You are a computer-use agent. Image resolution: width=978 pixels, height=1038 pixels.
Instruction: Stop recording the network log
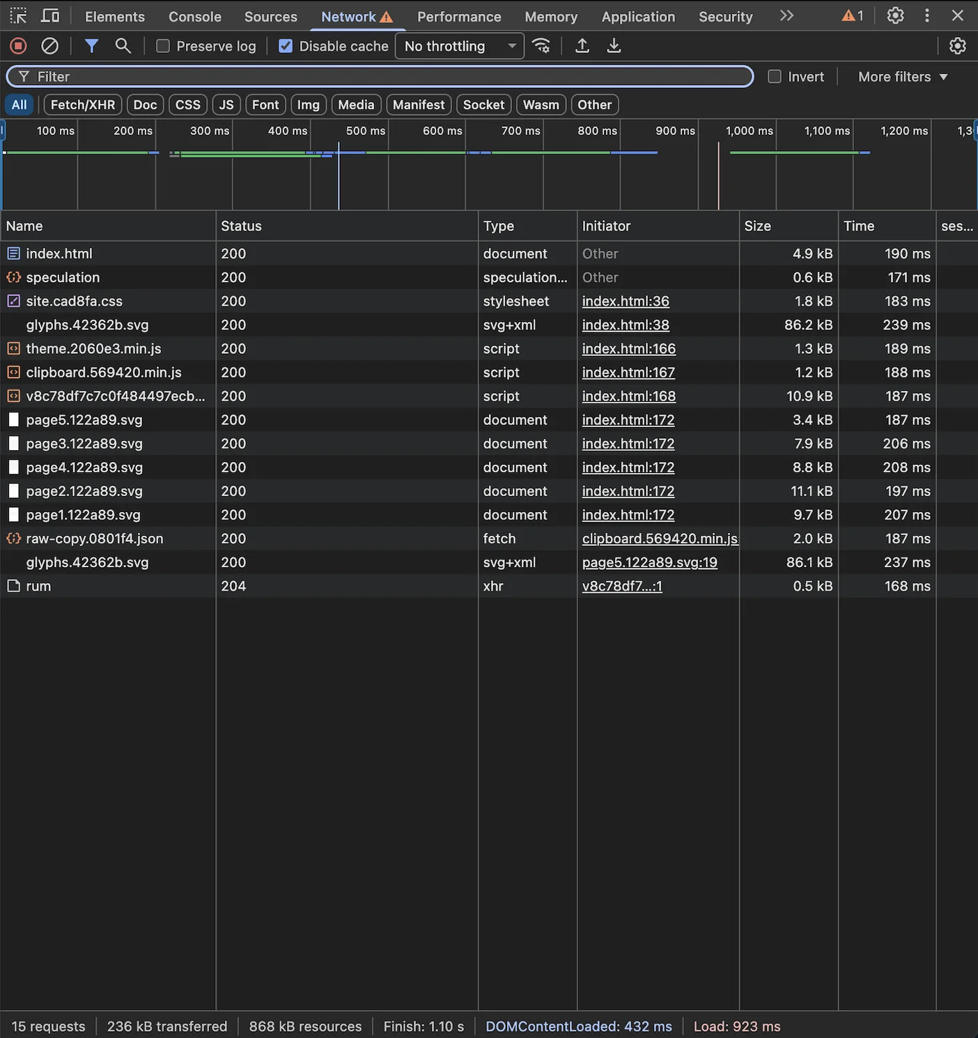pos(18,46)
